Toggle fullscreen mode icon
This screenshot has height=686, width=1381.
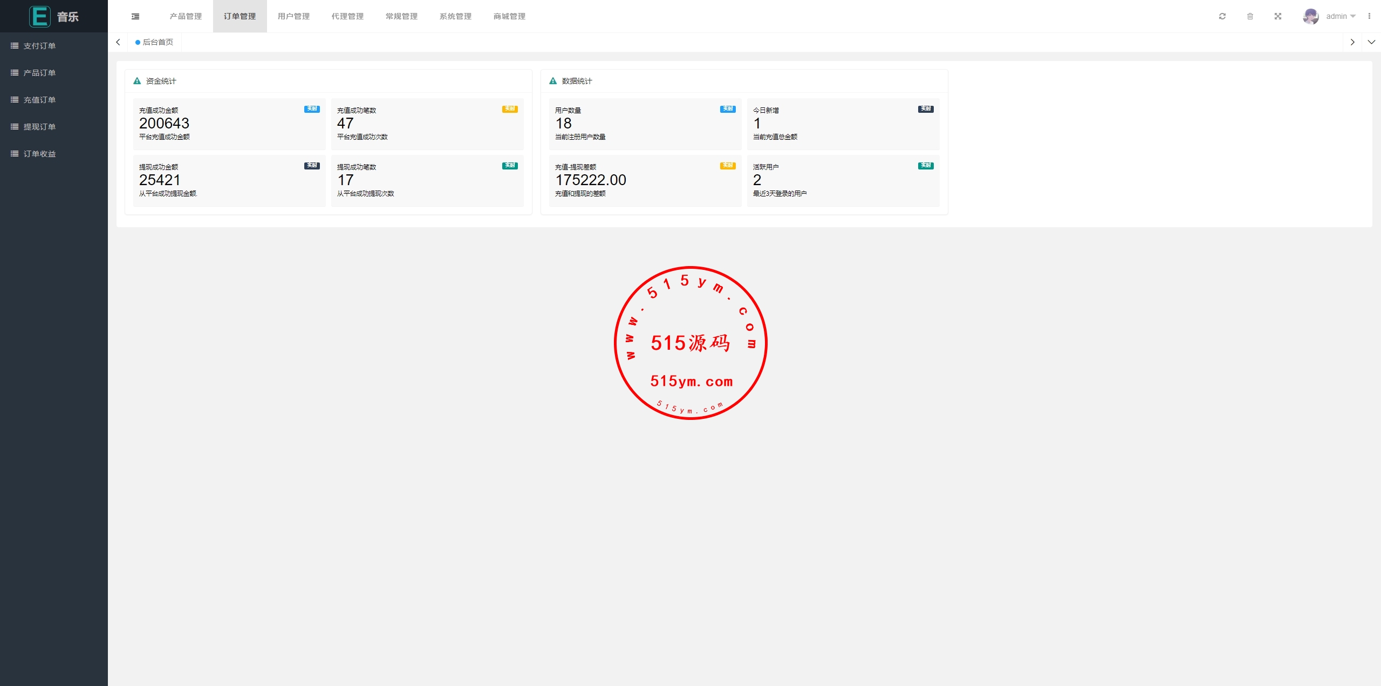(1278, 16)
